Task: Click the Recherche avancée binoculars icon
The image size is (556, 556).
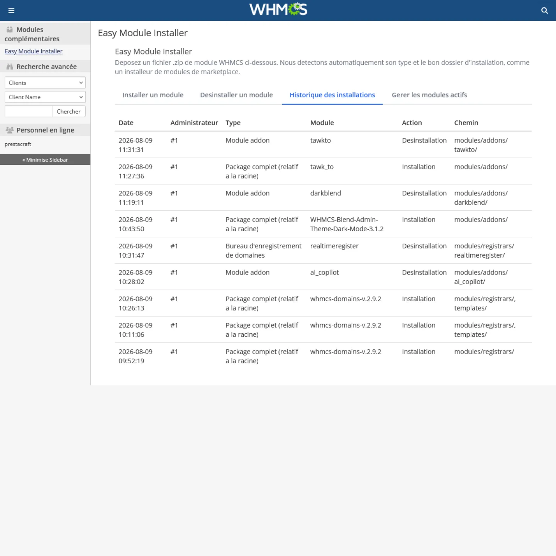Action: click(10, 66)
